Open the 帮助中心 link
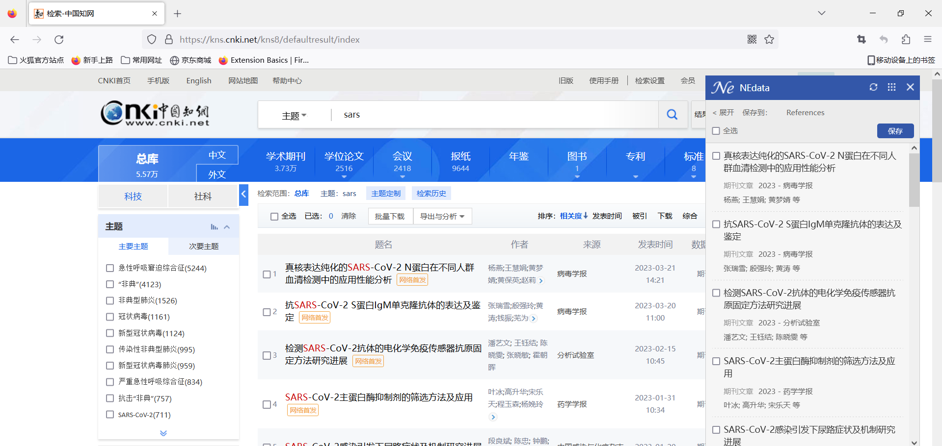 tap(287, 81)
